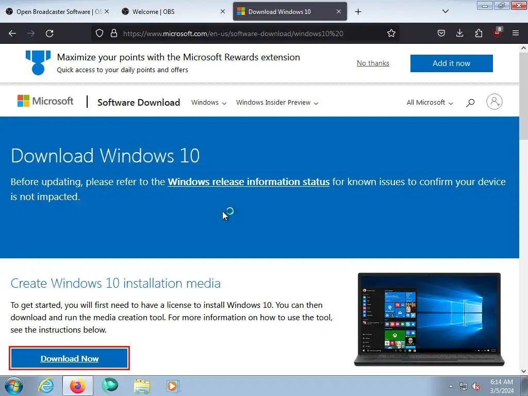Open Windows release information status link
This screenshot has width=528, height=396.
(249, 182)
